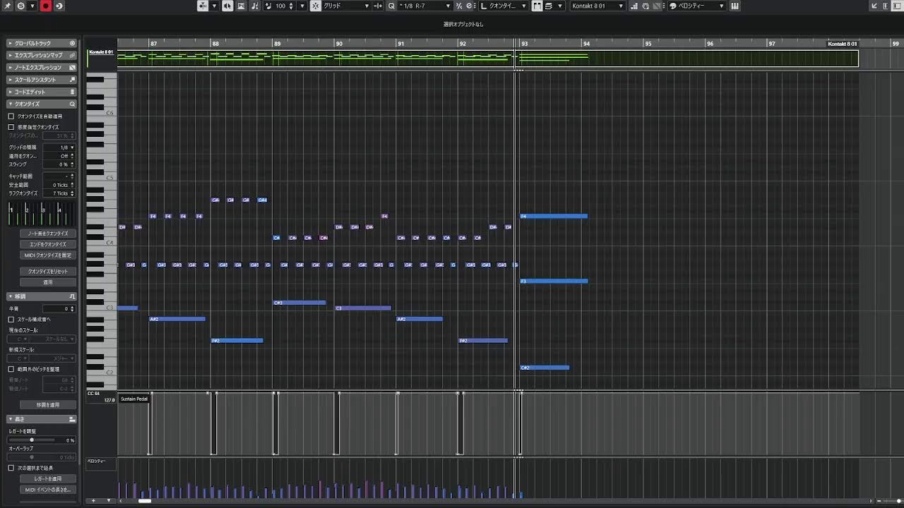Adjust the レガートを調整 slider handle

pos(31,440)
